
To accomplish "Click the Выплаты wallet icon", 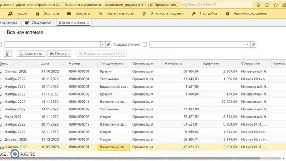I will coord(69,13).
